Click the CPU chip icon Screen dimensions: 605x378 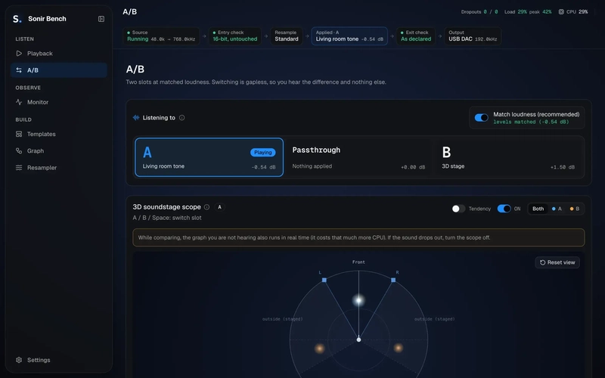coord(561,12)
